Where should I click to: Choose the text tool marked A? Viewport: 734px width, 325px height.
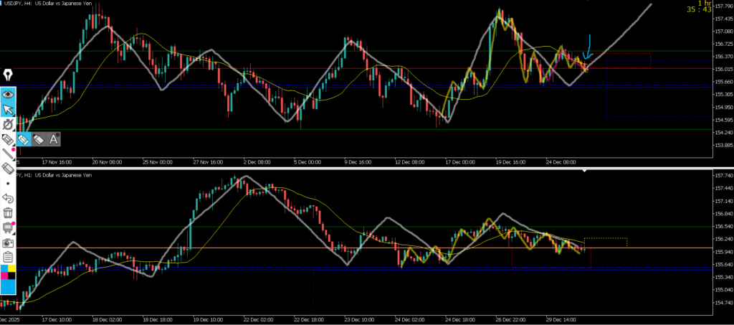(x=54, y=139)
